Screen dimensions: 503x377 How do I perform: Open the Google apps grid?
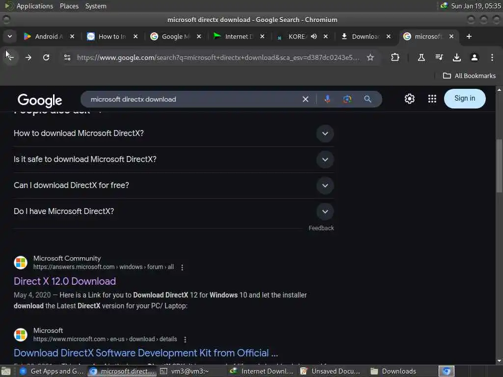[432, 99]
